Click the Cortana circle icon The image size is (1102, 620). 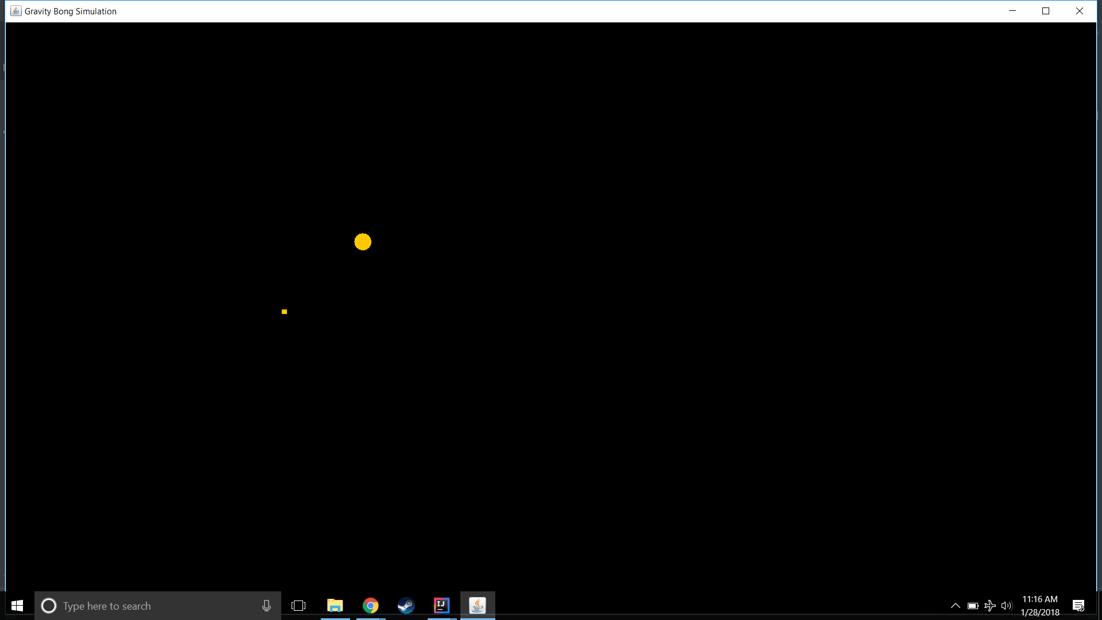click(49, 606)
